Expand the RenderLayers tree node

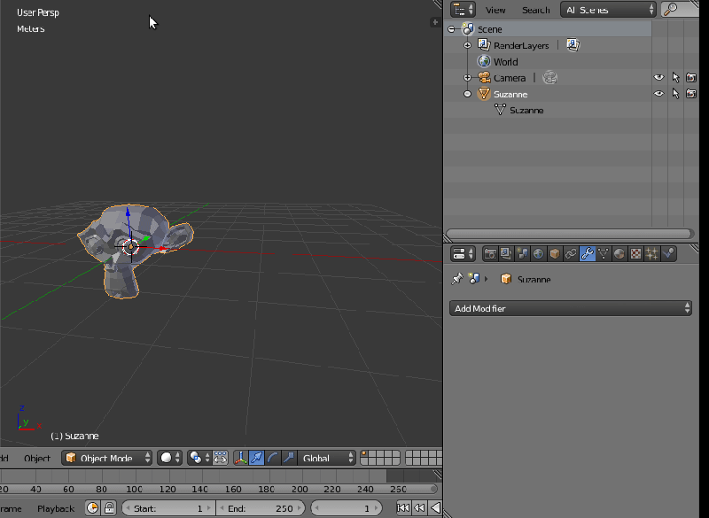click(x=468, y=45)
